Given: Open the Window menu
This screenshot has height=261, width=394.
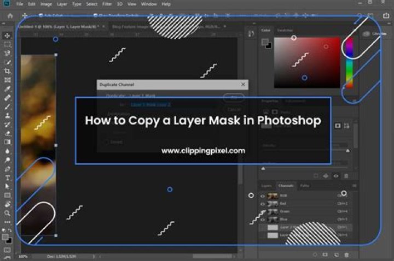Looking at the screenshot, I should tap(149, 4).
